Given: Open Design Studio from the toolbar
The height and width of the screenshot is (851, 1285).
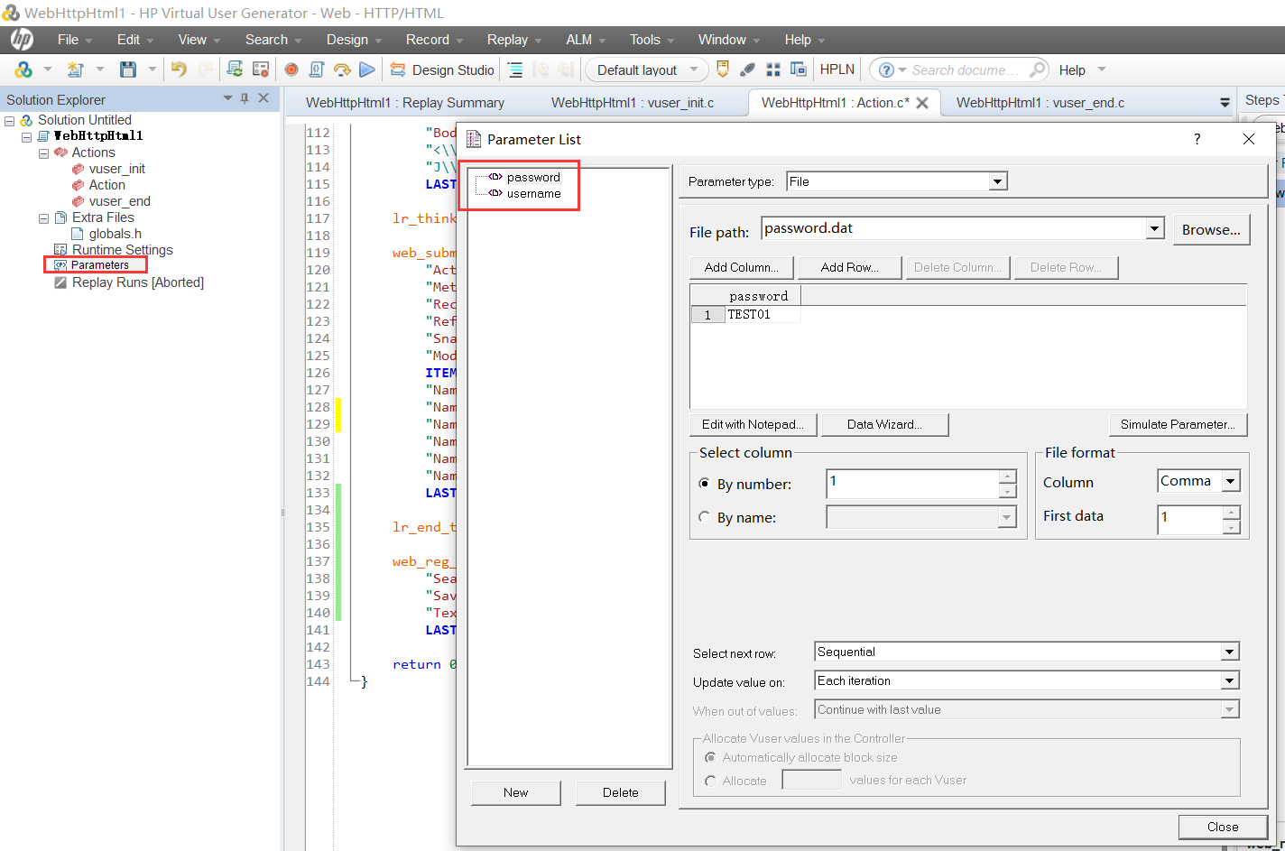Looking at the screenshot, I should pos(442,69).
